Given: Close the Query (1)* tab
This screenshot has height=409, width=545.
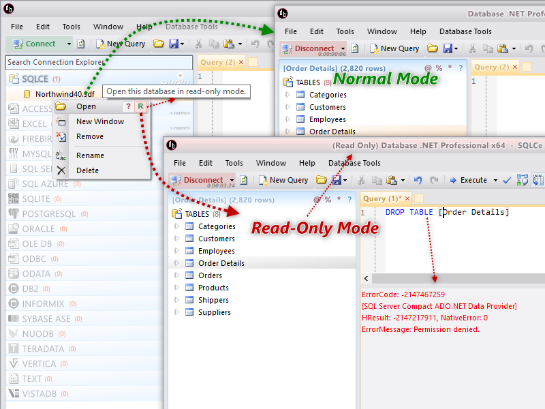Looking at the screenshot, I should pos(407,198).
